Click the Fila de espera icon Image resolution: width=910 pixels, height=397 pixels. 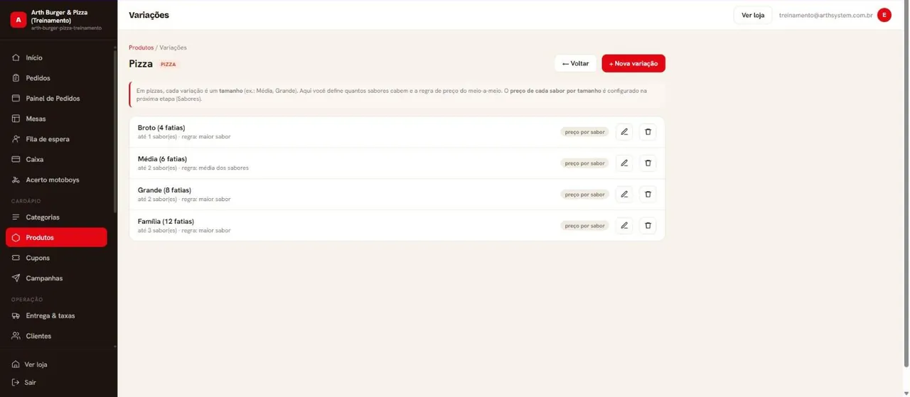16,139
